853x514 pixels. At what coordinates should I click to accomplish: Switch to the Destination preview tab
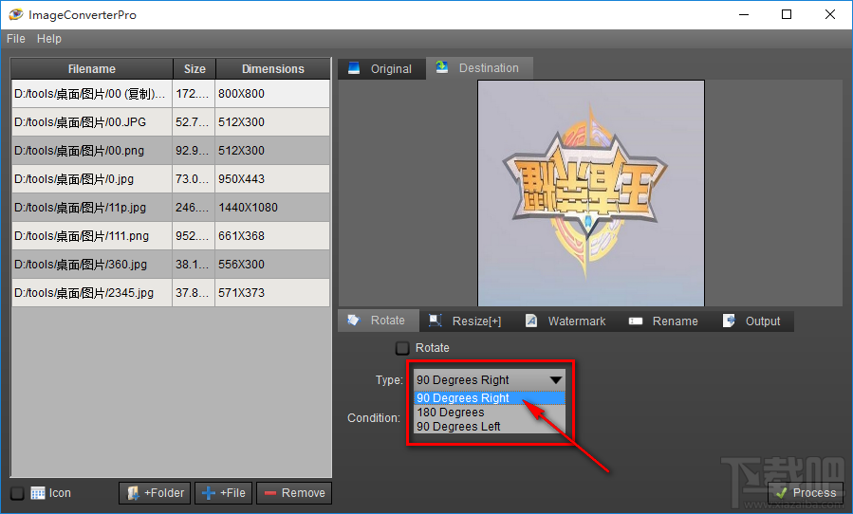(479, 68)
